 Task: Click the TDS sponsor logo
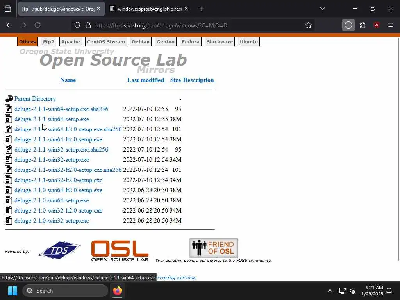(x=59, y=250)
